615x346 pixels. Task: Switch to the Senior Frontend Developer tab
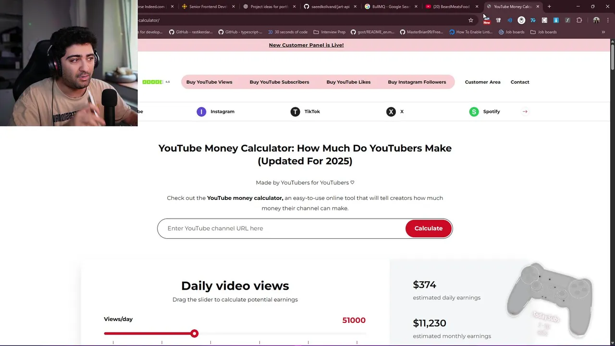tap(208, 7)
